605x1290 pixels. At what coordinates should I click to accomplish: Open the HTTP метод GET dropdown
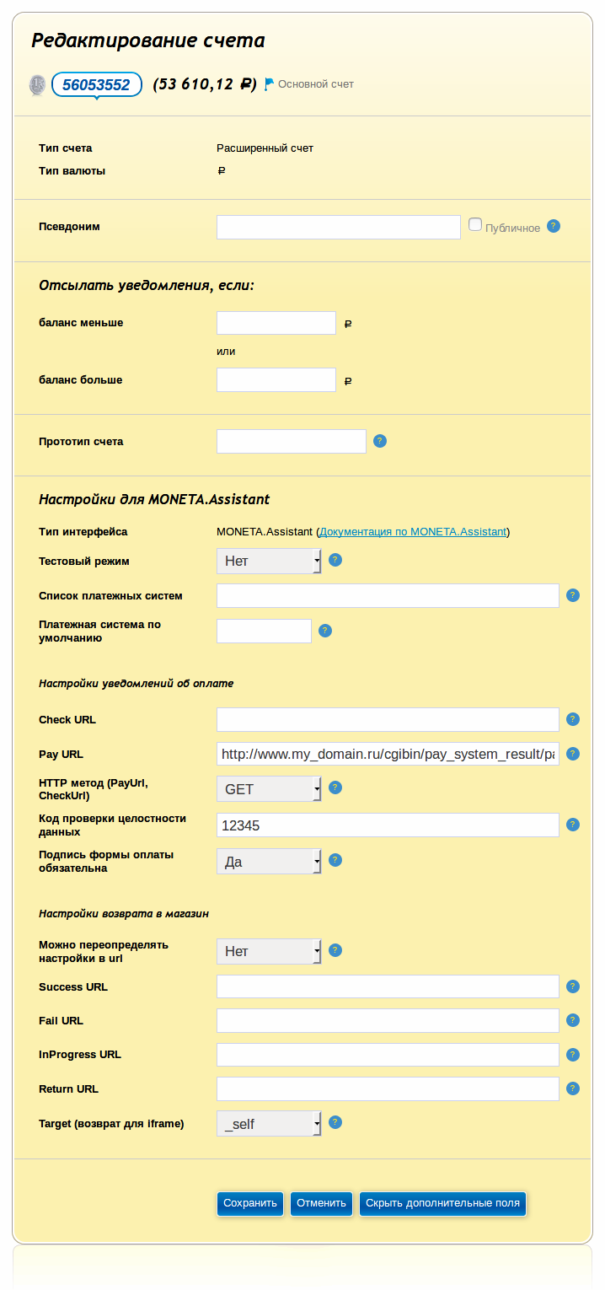[x=269, y=789]
